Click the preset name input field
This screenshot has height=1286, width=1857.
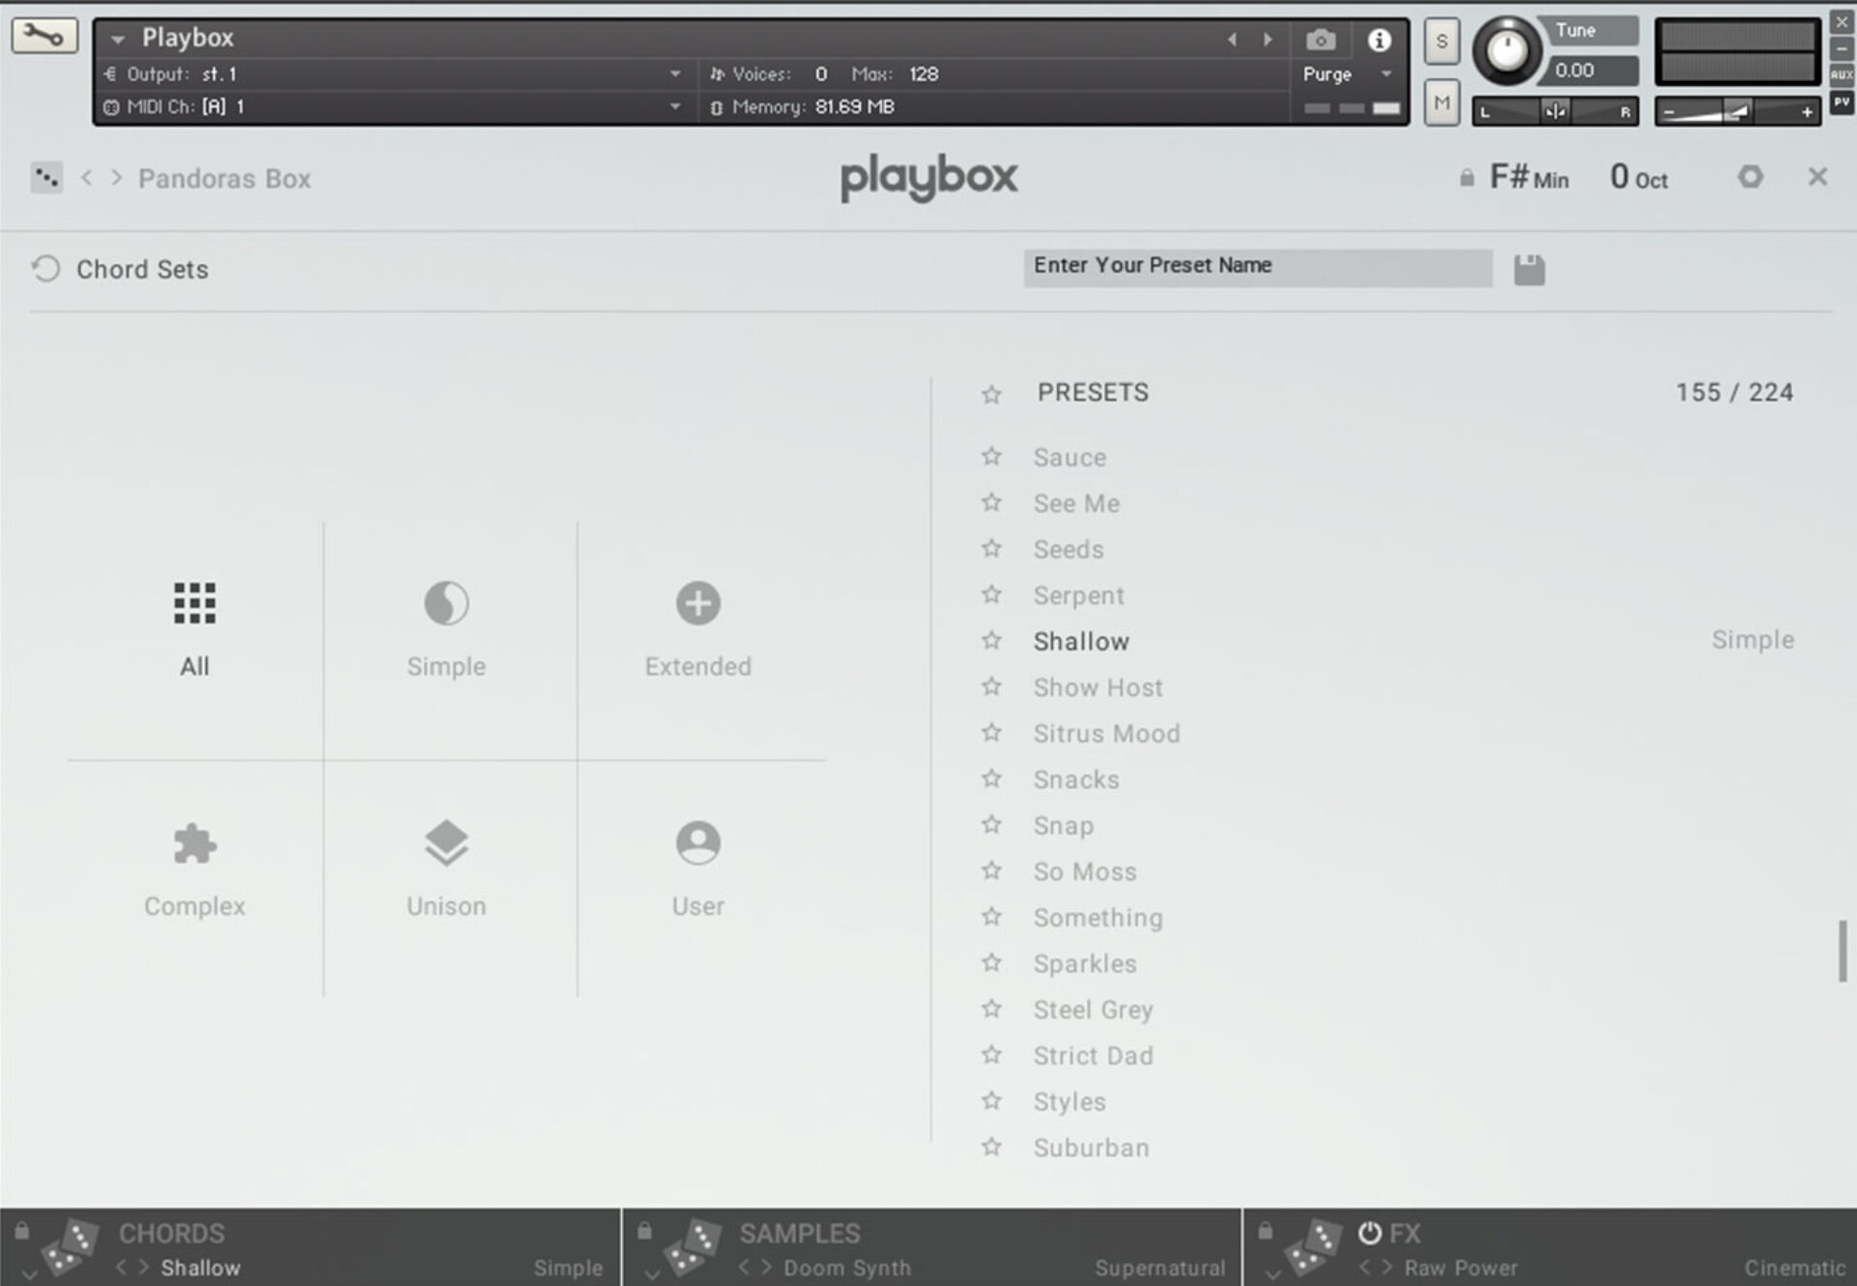point(1257,267)
